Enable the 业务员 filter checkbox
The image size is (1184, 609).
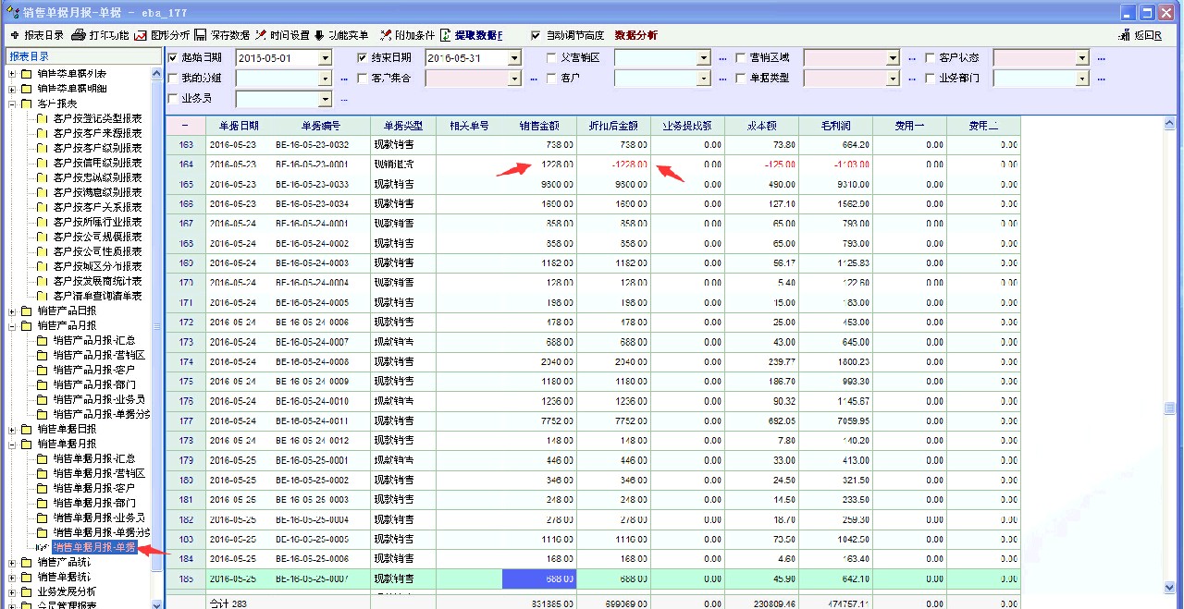click(173, 98)
